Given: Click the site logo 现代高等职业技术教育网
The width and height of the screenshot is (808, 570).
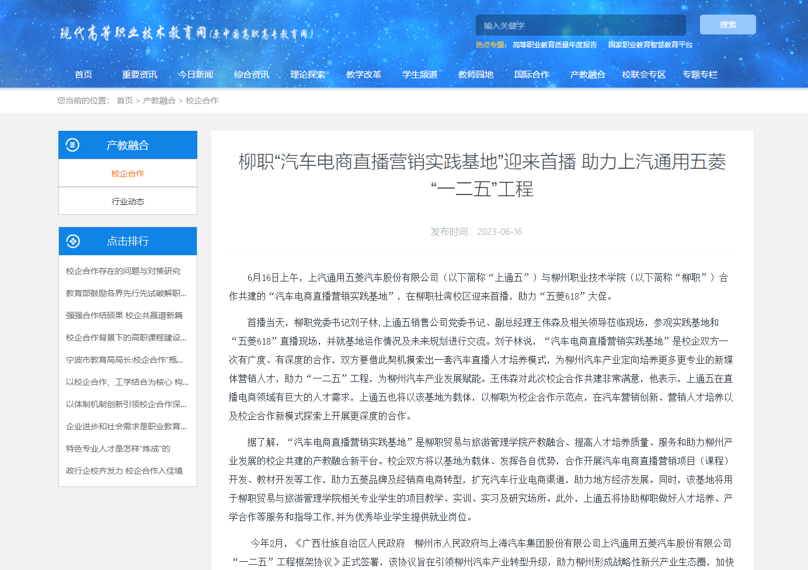Looking at the screenshot, I should pos(186,33).
